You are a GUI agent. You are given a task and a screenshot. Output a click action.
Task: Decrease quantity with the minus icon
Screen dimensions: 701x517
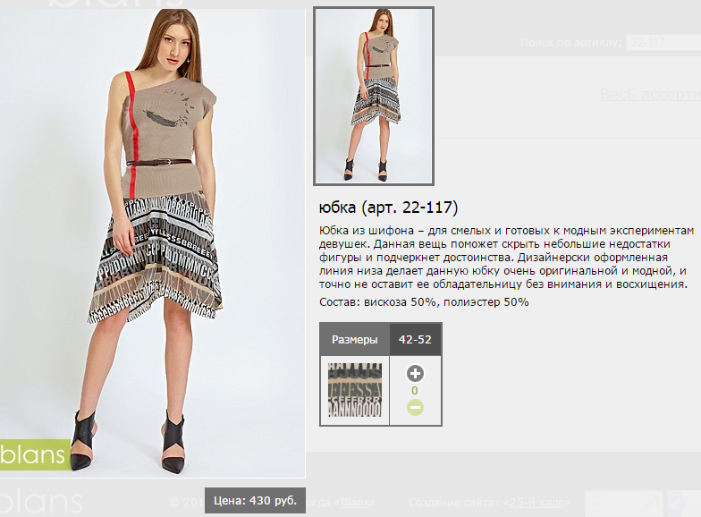click(415, 408)
